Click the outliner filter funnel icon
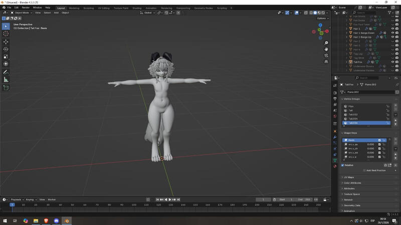The image size is (401, 225). (x=389, y=12)
